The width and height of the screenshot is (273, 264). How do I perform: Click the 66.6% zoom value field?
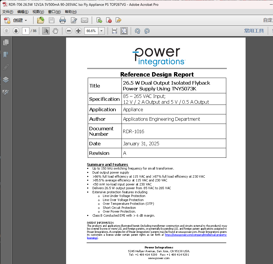[91, 31]
